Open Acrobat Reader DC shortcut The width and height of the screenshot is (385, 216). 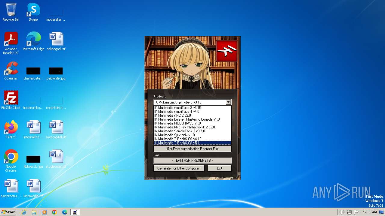tap(11, 43)
